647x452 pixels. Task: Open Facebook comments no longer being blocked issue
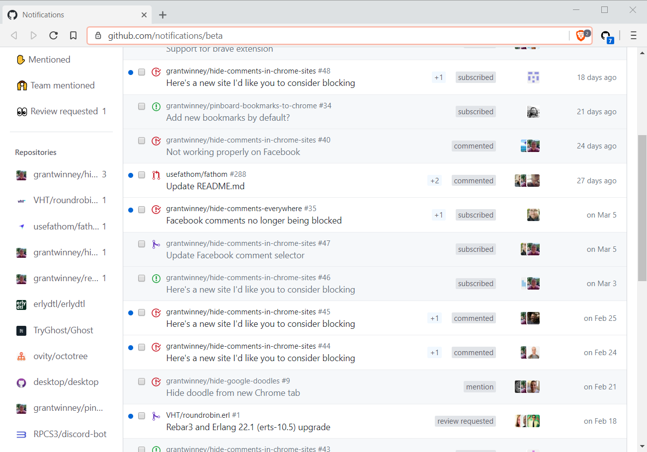click(x=253, y=221)
